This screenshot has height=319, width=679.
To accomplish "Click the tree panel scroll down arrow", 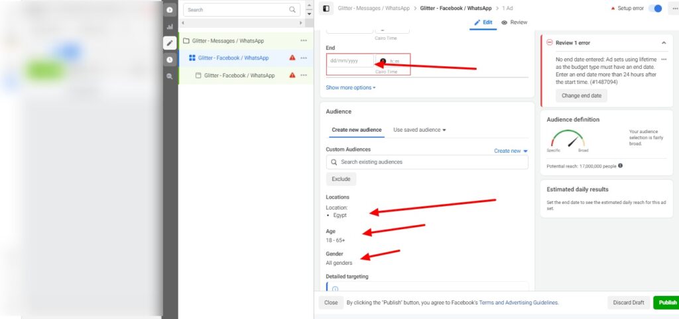I will pos(309,14).
